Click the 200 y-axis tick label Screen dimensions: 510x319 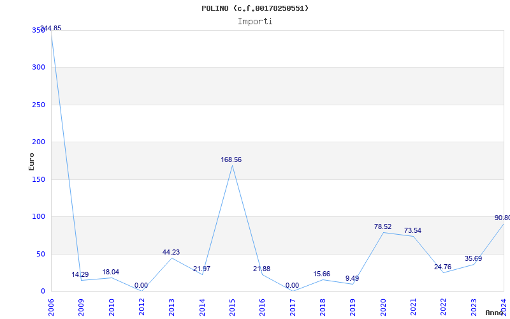(x=38, y=142)
